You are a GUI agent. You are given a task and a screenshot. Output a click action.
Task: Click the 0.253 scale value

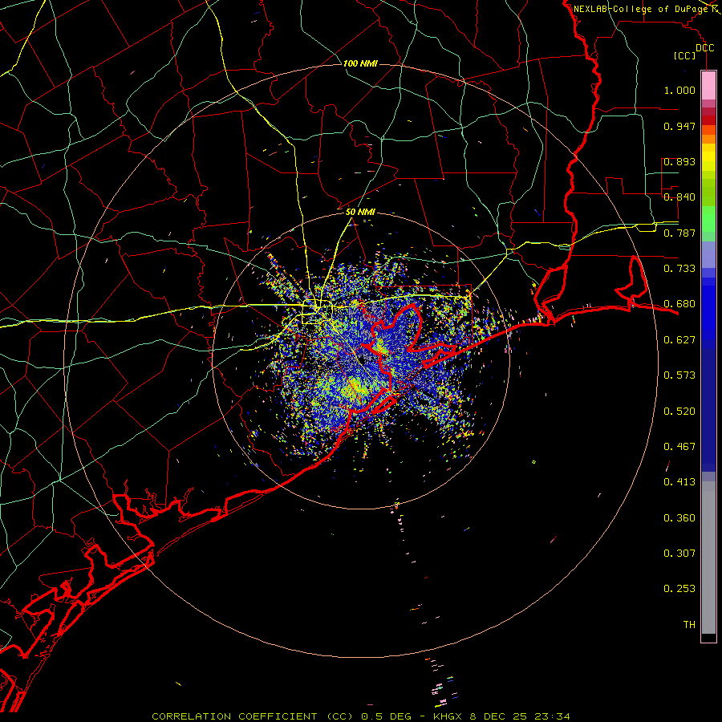(x=679, y=589)
